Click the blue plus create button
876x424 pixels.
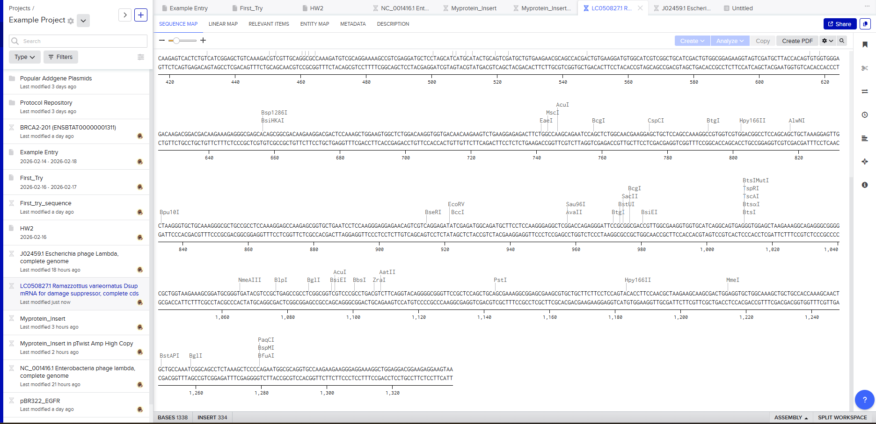(141, 15)
